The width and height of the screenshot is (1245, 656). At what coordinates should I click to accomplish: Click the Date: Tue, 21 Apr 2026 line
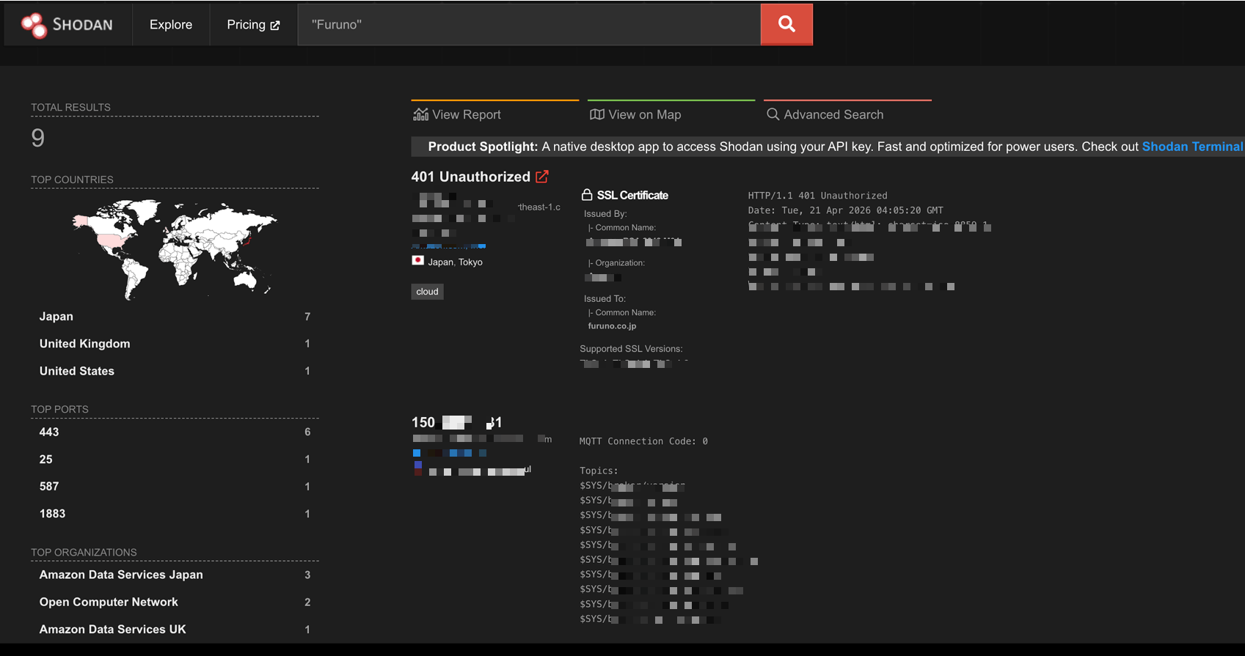(x=845, y=210)
